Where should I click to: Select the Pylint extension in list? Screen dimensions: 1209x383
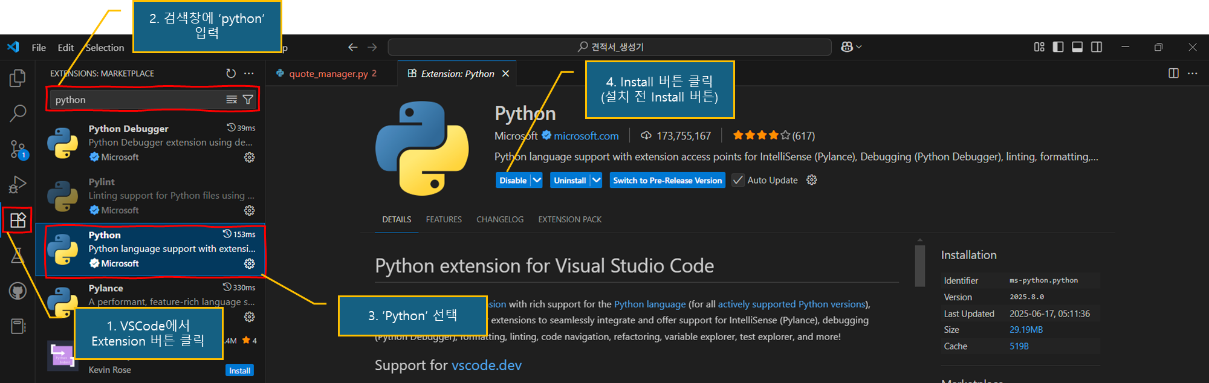pyautogui.click(x=151, y=196)
